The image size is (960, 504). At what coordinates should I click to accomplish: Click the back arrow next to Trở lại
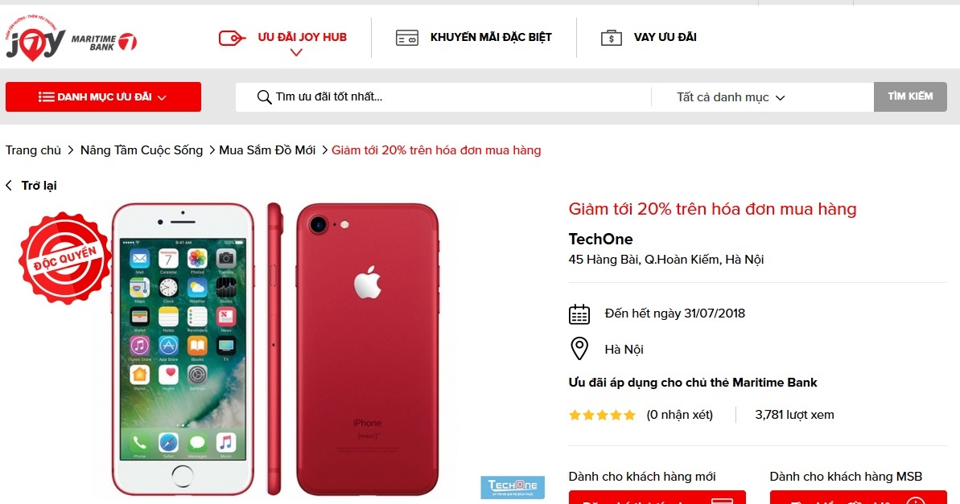(9, 186)
